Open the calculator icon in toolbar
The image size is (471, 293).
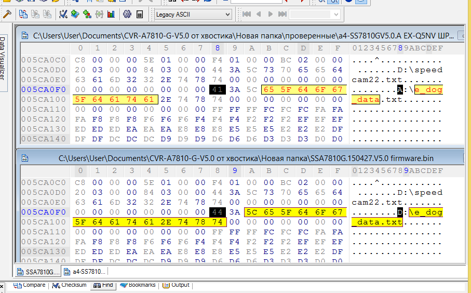[x=140, y=14]
